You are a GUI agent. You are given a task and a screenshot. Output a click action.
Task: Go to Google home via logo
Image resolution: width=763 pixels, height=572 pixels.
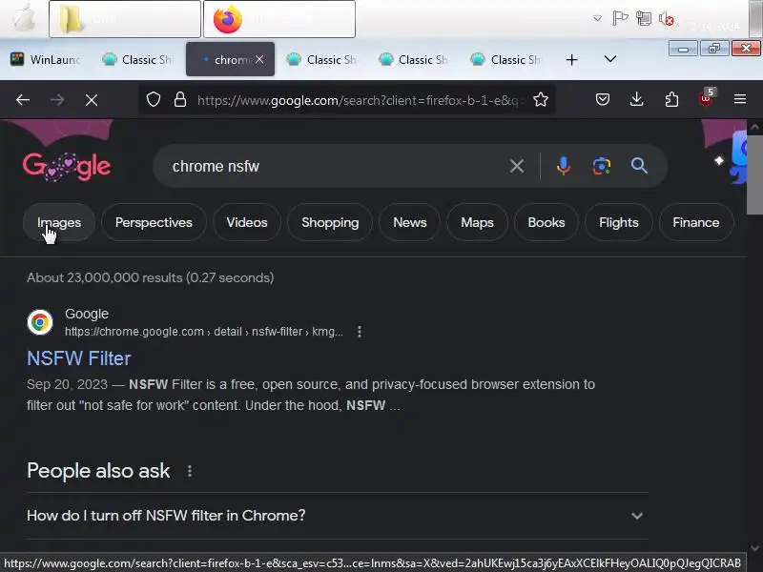point(67,166)
